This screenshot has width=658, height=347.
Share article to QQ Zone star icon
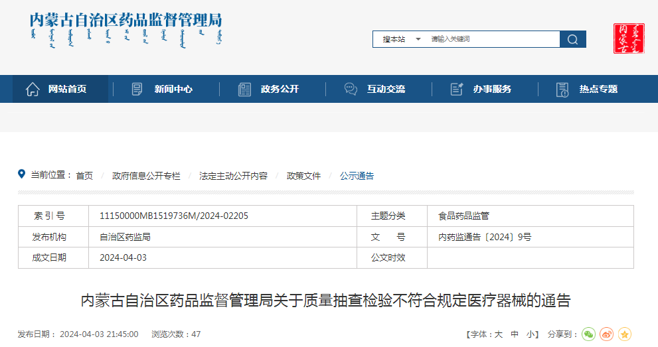click(624, 334)
